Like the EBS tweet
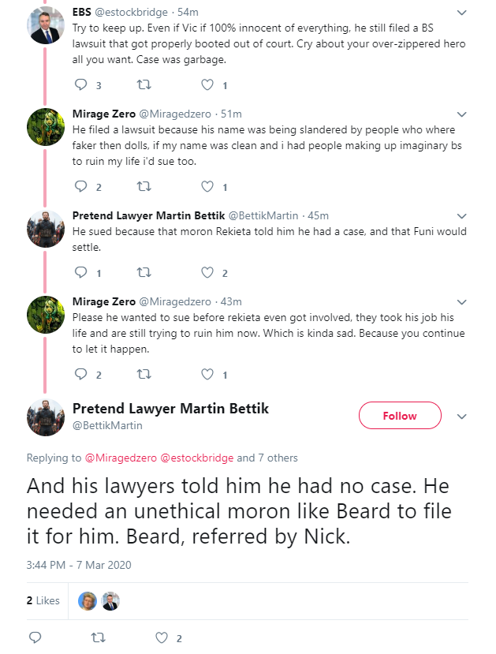The image size is (496, 654). (x=207, y=85)
